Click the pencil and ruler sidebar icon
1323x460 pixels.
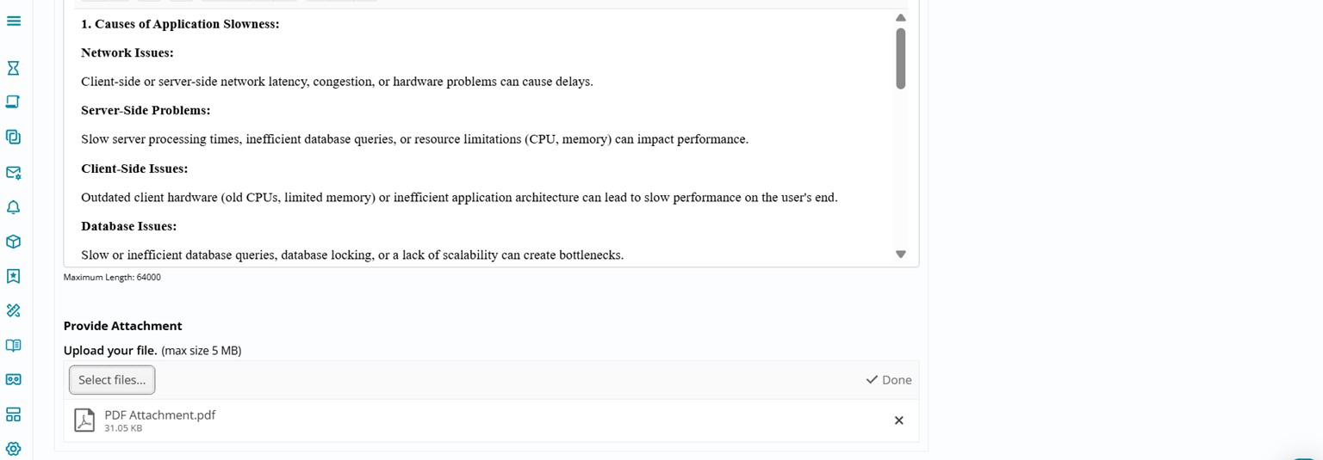pos(14,310)
